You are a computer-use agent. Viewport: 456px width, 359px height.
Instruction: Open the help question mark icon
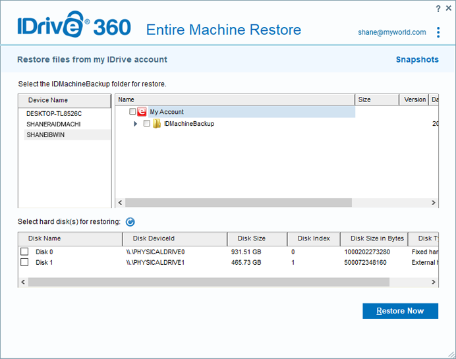coord(438,9)
